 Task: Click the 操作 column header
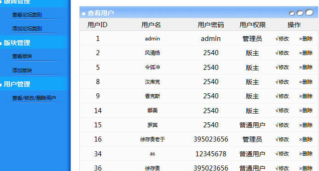pyautogui.click(x=294, y=25)
